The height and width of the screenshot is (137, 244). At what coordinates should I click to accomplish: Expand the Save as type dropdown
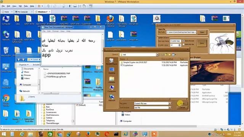point(170,107)
